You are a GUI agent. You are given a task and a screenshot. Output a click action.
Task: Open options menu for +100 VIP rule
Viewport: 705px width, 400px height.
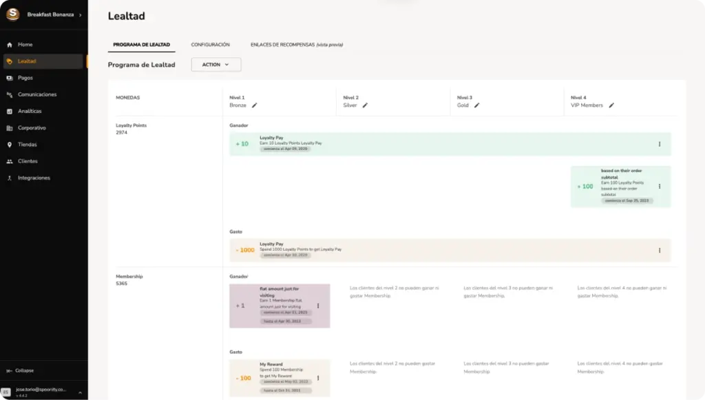[x=660, y=187]
